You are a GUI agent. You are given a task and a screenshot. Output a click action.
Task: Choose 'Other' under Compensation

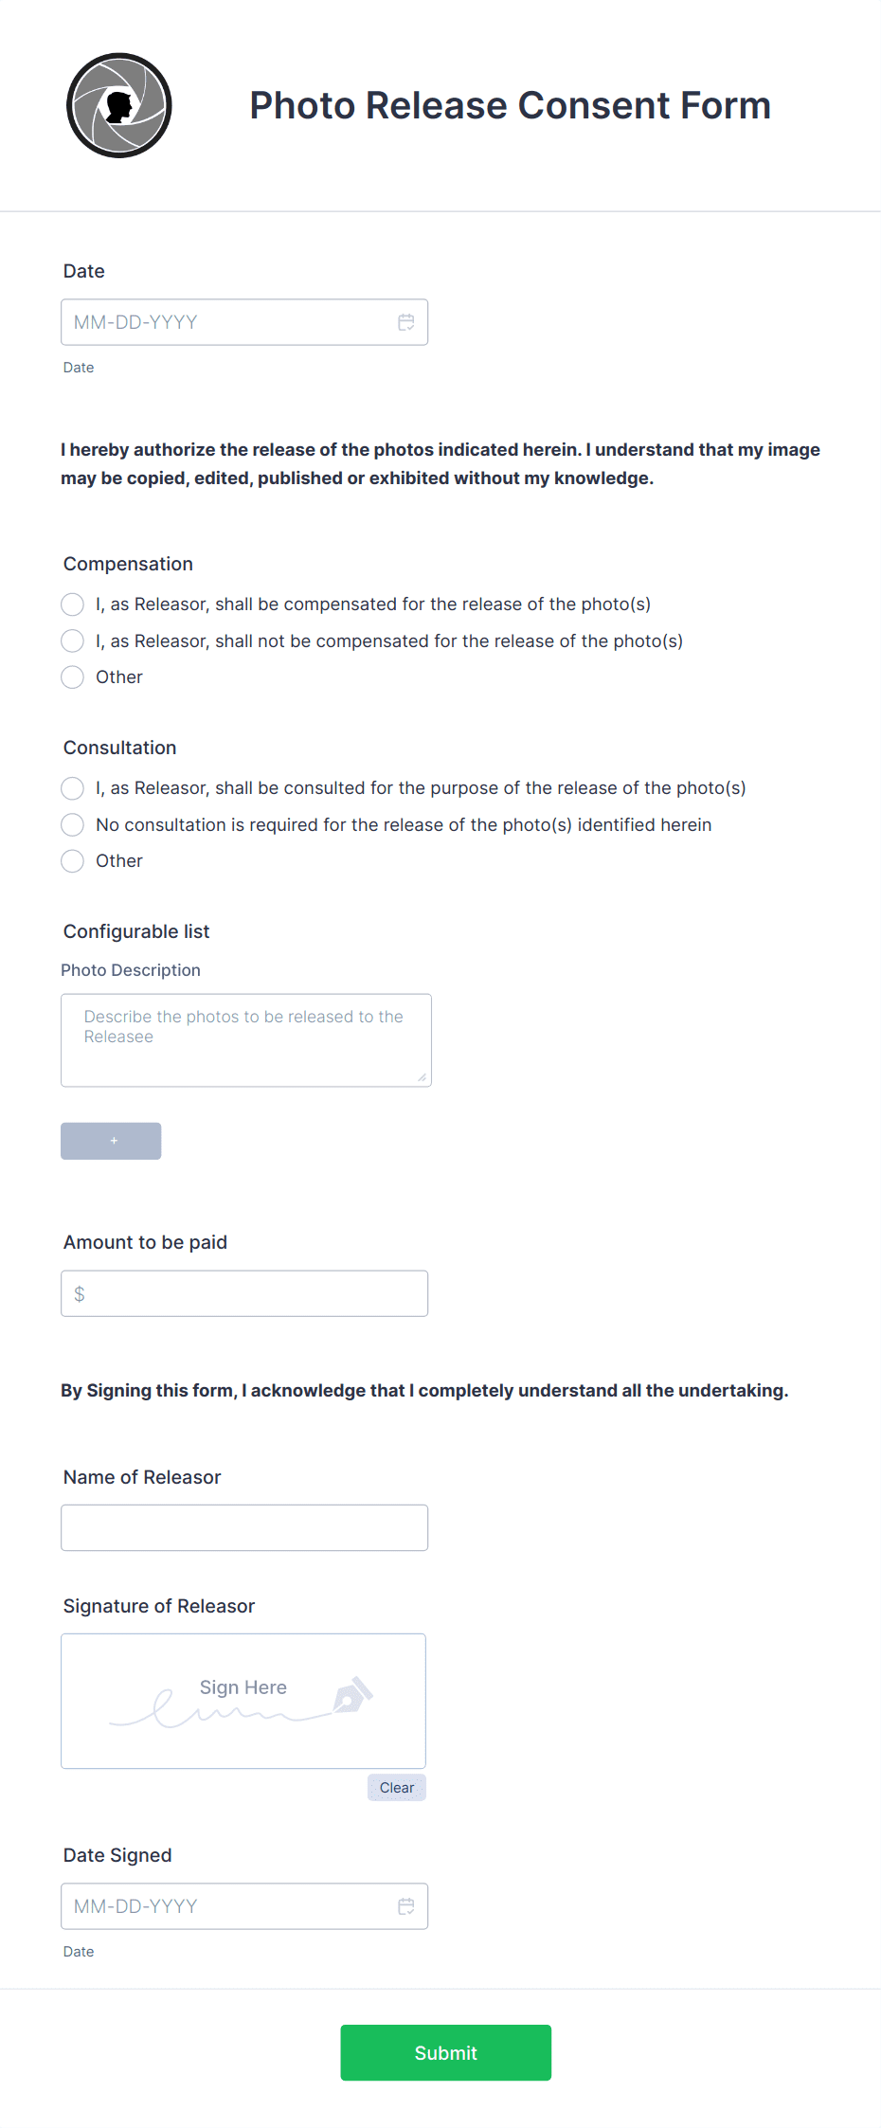click(x=72, y=676)
